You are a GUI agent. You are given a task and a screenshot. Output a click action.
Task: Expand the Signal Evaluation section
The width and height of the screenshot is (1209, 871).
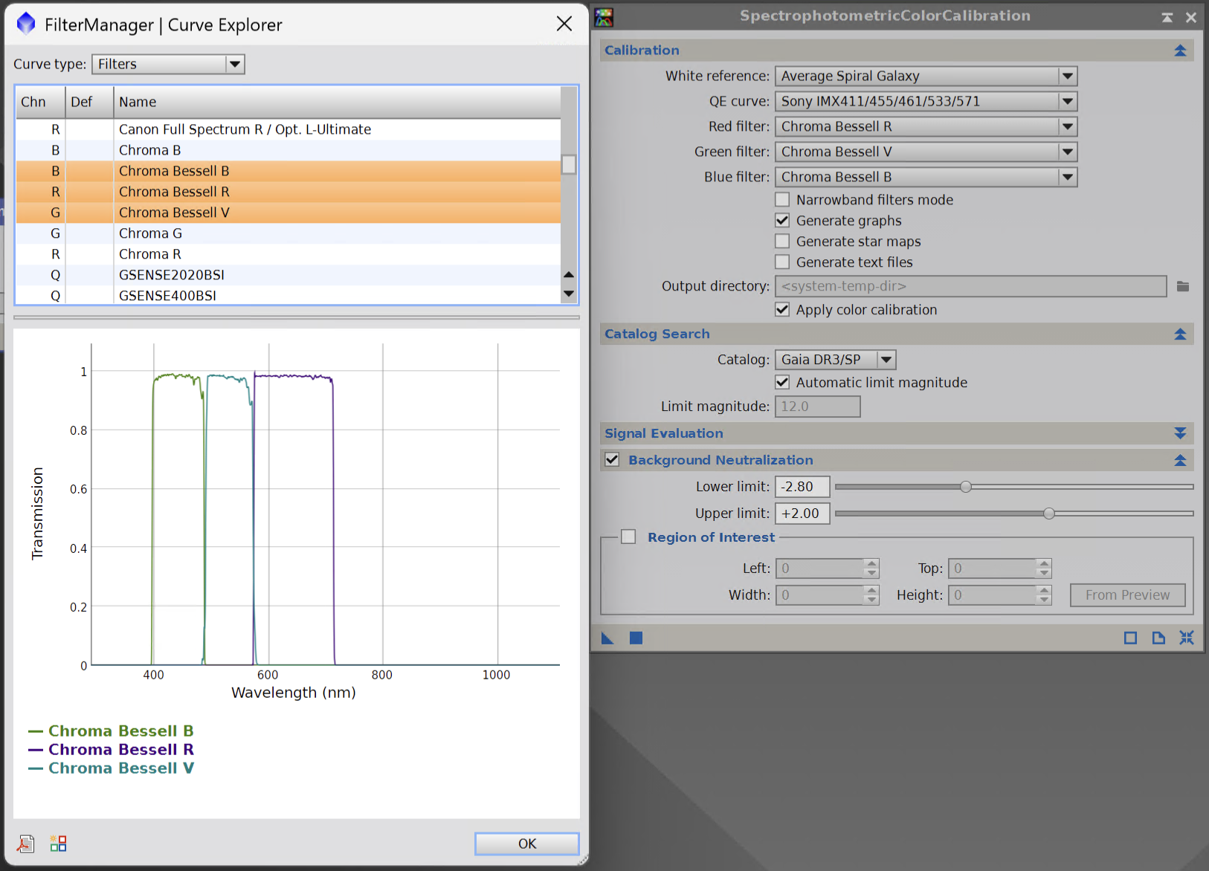1180,433
